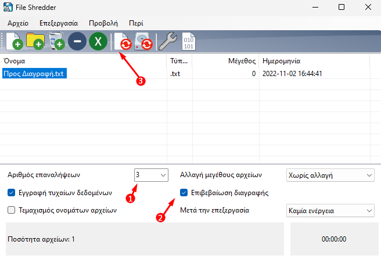Click the date 2022-11-02 16:44:41 cell

(292, 74)
